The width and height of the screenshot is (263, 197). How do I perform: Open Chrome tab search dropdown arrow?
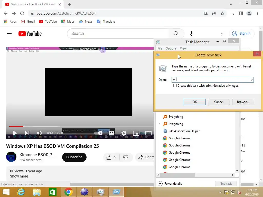231,4
